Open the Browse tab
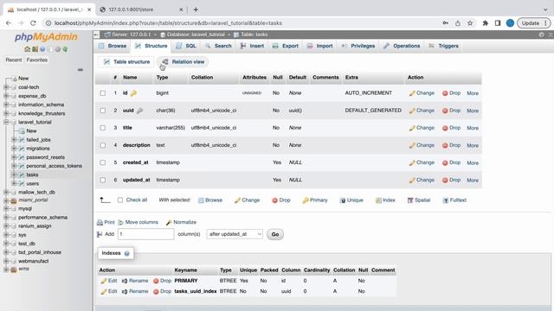554x311 pixels. [113, 46]
